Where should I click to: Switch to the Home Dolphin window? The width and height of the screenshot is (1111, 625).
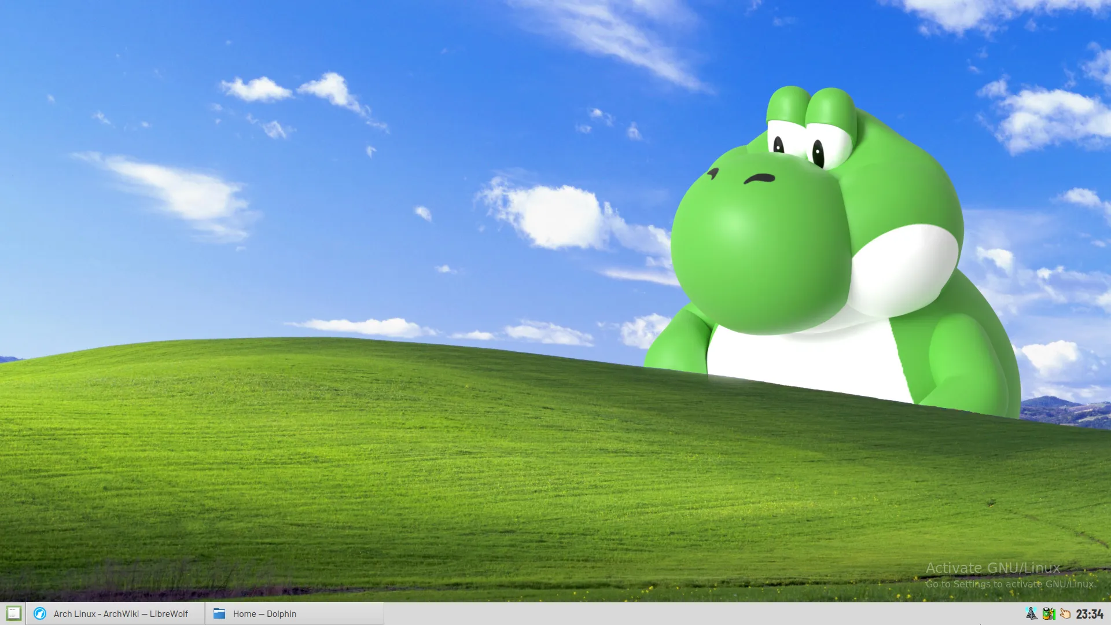pos(295,613)
